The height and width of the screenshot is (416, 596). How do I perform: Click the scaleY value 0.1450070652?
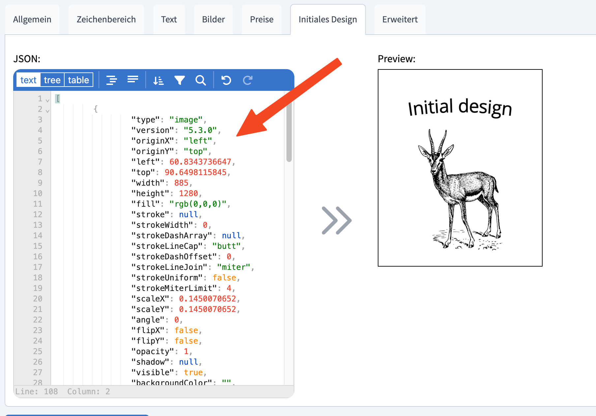[x=207, y=309]
